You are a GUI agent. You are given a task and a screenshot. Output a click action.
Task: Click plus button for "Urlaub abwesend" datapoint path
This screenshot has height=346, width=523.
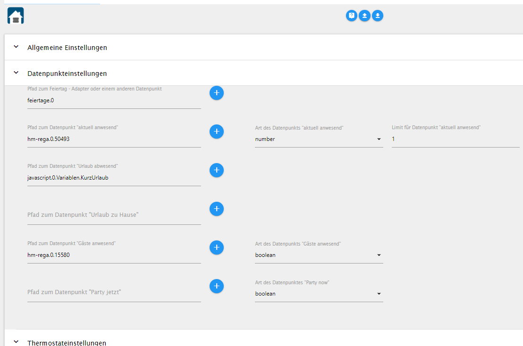pyautogui.click(x=217, y=170)
